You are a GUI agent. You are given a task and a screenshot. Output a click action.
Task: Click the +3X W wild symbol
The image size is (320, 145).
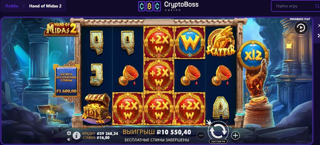(x=159, y=75)
